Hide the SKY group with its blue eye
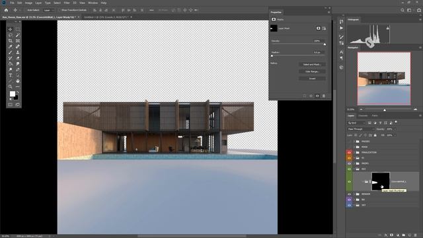This screenshot has width=423, height=238. click(x=349, y=205)
